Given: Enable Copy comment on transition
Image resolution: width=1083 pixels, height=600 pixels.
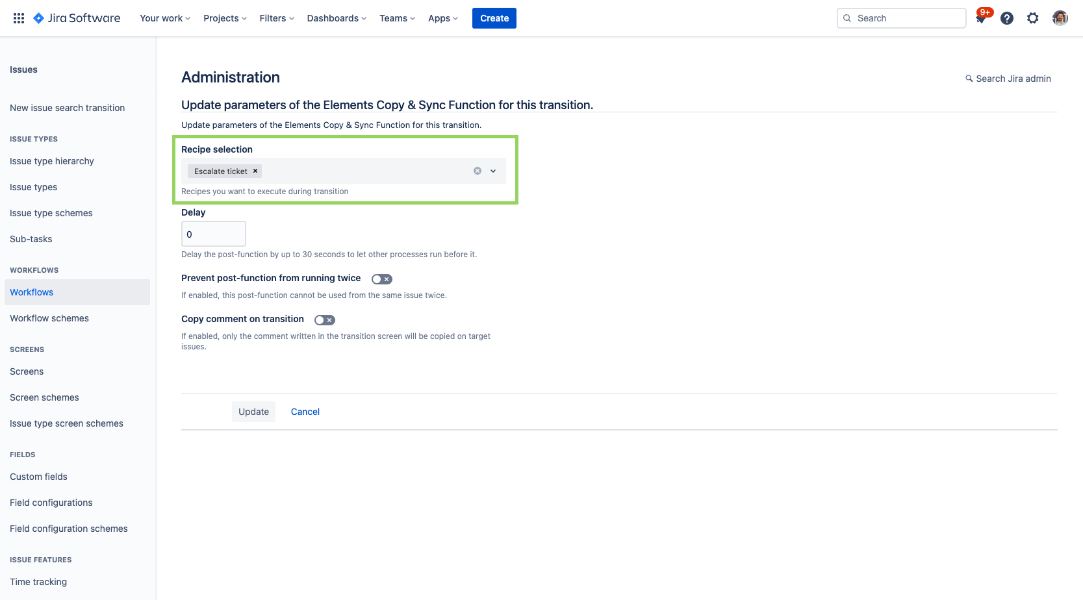Looking at the screenshot, I should (x=324, y=320).
